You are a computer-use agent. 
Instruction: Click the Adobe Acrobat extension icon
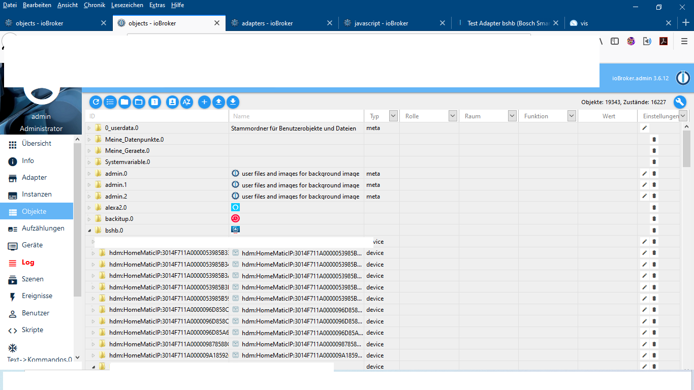click(x=664, y=41)
